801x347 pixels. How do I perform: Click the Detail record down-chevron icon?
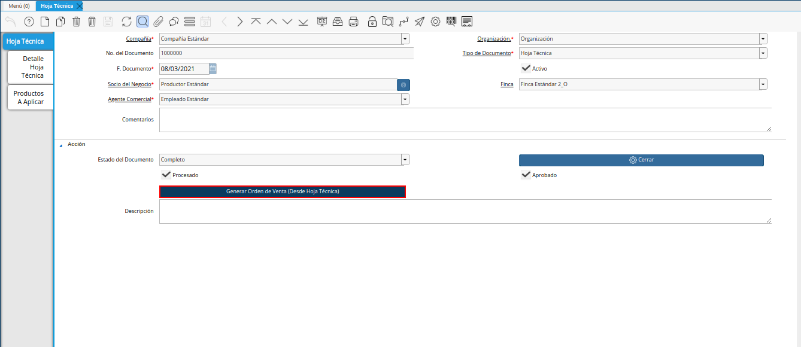(x=287, y=22)
